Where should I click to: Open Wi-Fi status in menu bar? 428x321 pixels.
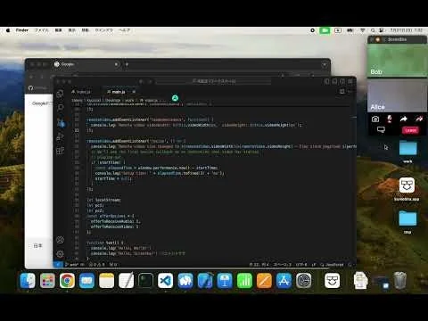pyautogui.click(x=363, y=30)
